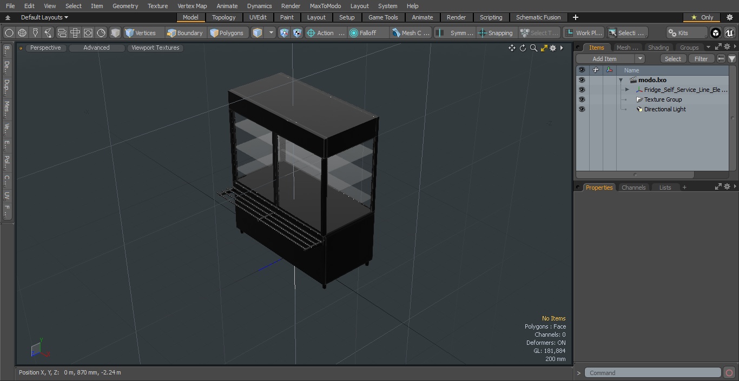Click viewport pan move icon

(x=512, y=48)
